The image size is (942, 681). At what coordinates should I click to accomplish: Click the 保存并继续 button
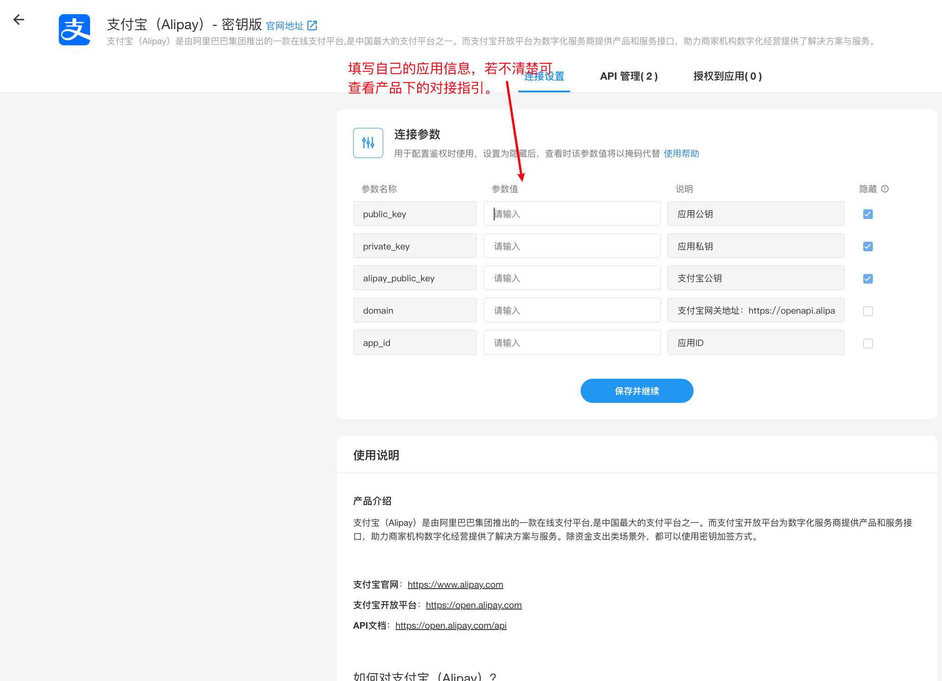pyautogui.click(x=637, y=391)
